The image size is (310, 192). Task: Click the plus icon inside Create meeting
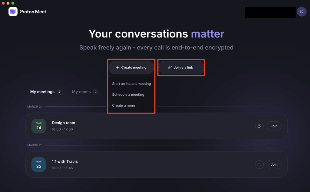click(117, 67)
